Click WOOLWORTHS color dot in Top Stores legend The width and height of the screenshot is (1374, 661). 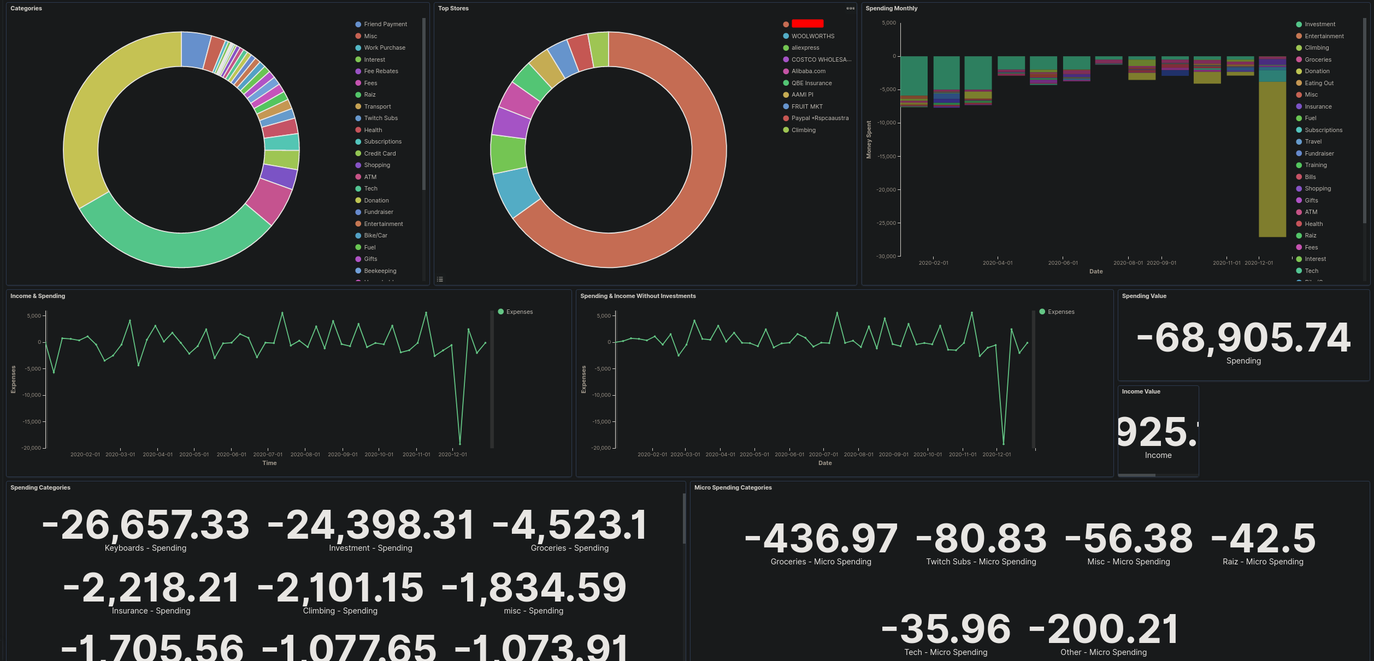(786, 36)
